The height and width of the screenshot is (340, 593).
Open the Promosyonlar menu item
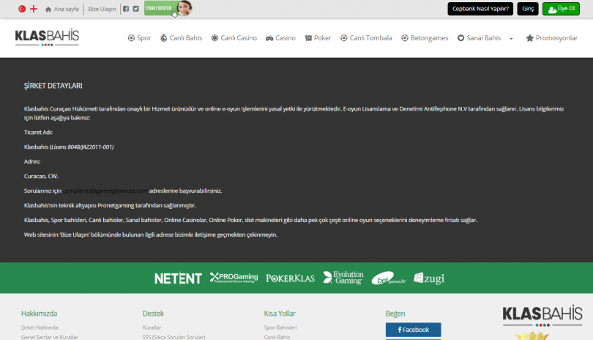tap(552, 38)
